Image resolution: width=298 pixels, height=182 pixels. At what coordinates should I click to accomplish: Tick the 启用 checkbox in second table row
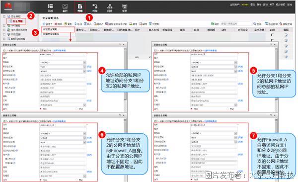click(272, 40)
